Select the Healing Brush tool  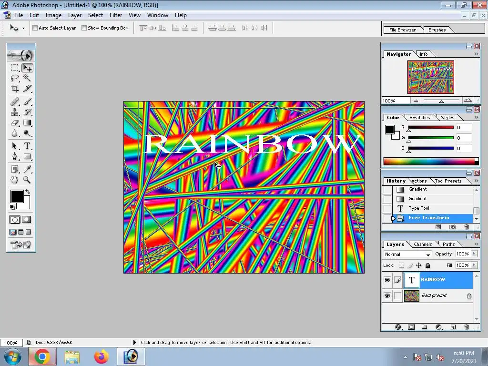tap(15, 102)
